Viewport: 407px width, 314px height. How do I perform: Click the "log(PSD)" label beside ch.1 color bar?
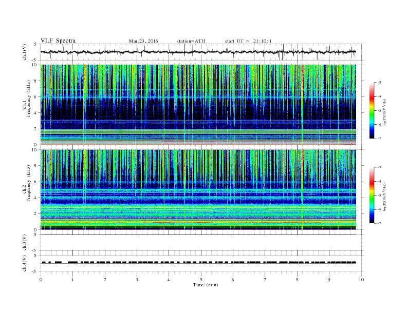coord(385,113)
